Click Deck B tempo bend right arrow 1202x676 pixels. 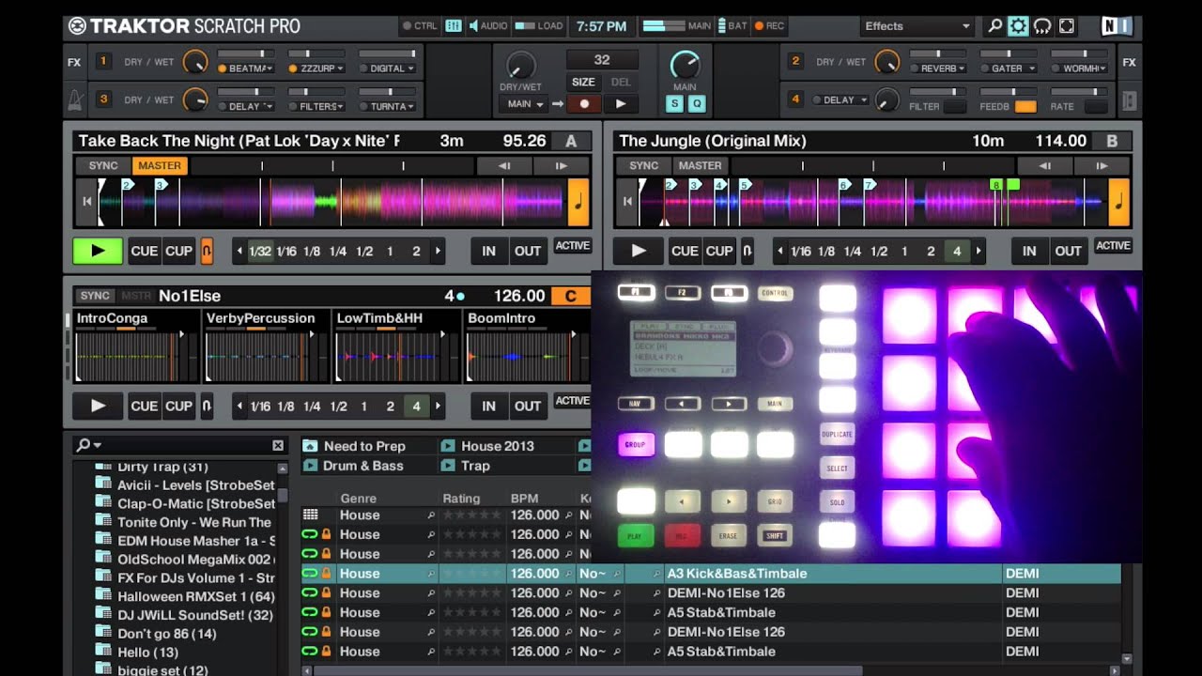point(1102,166)
